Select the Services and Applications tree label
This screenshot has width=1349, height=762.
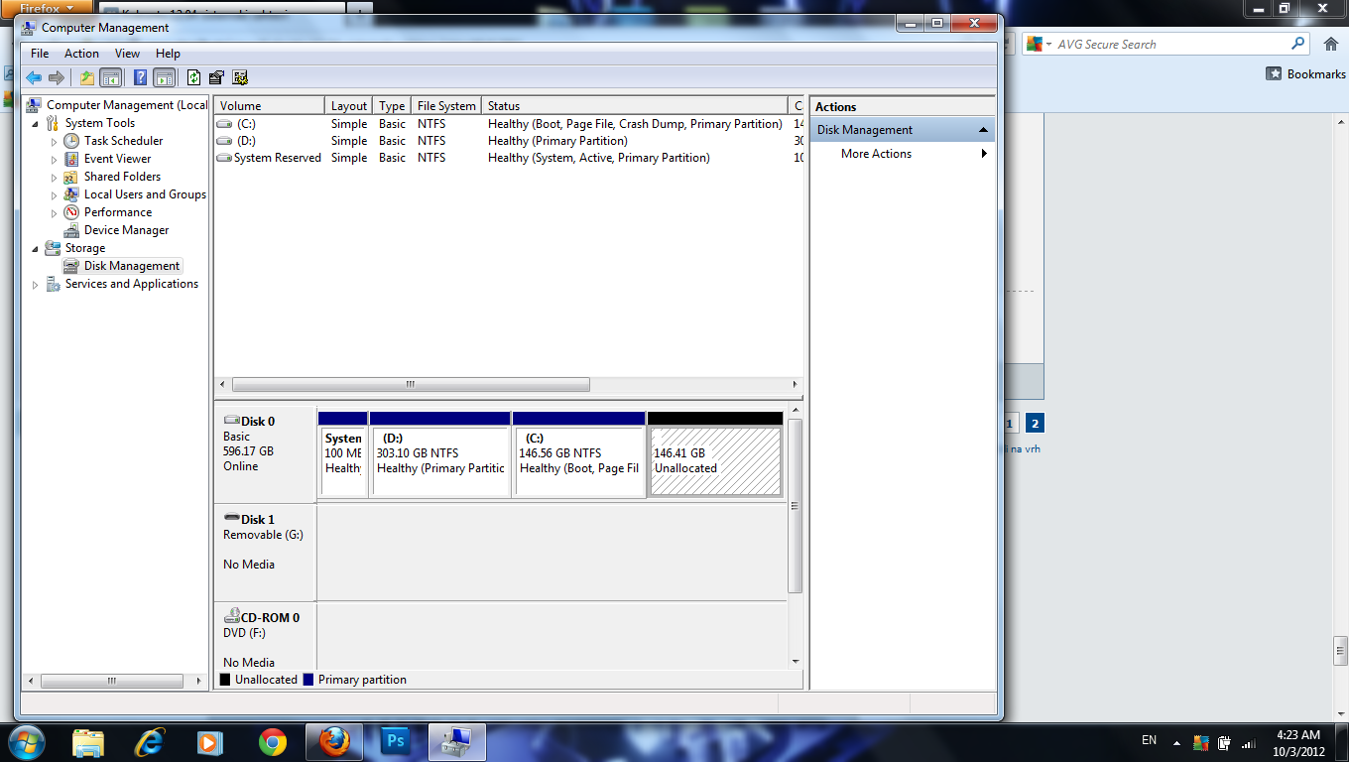[132, 284]
